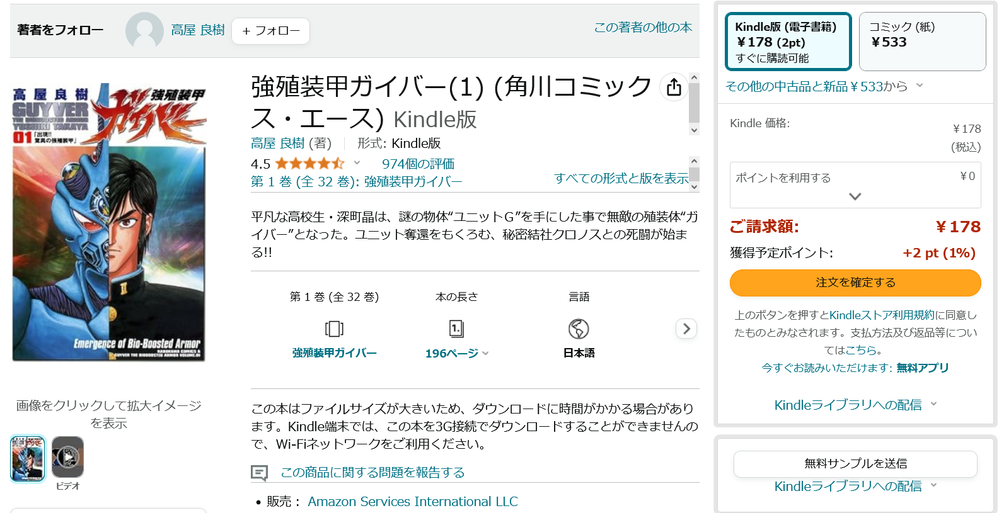Expand その他の中古品と新品 offers chevron
The height and width of the screenshot is (513, 1004).
pyautogui.click(x=920, y=86)
